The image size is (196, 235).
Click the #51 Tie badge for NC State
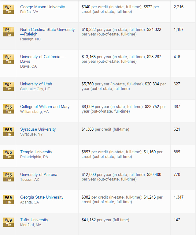8,32
